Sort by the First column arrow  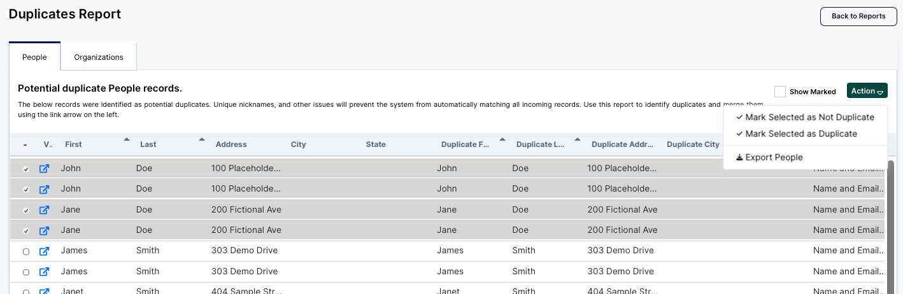click(126, 139)
